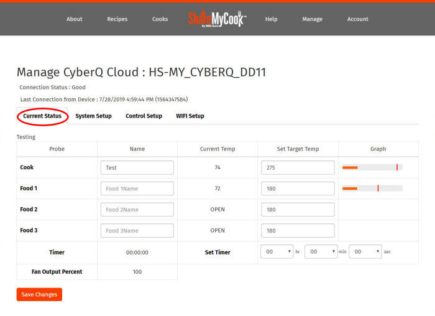This screenshot has width=435, height=316.
Task: Click the Manage CyberQ Cloud heading
Action: 142,72
